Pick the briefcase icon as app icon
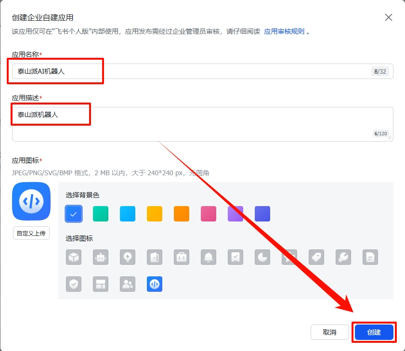 click(x=181, y=257)
